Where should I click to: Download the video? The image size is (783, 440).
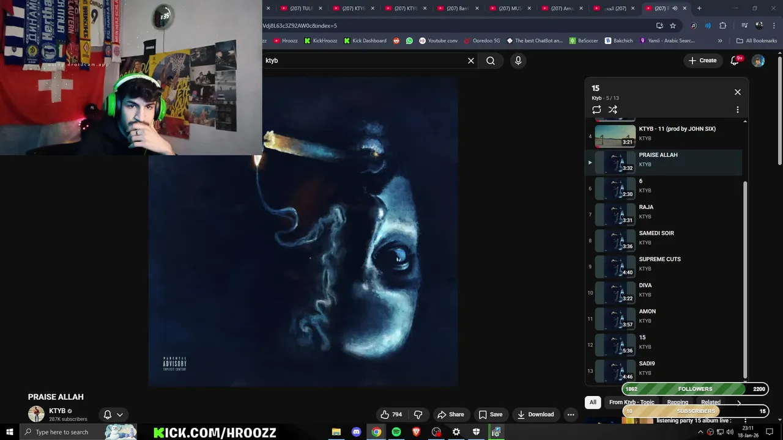(535, 414)
